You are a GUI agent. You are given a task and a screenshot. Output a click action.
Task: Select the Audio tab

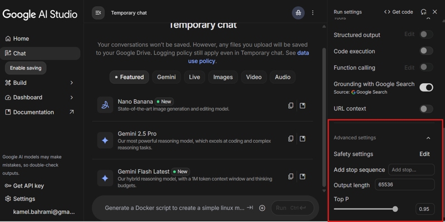point(283,77)
